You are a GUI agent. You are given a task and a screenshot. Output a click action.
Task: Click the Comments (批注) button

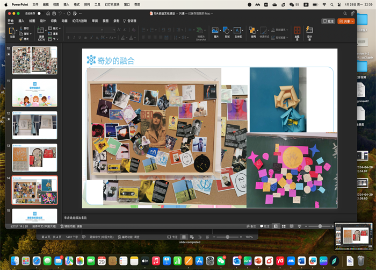[328, 22]
